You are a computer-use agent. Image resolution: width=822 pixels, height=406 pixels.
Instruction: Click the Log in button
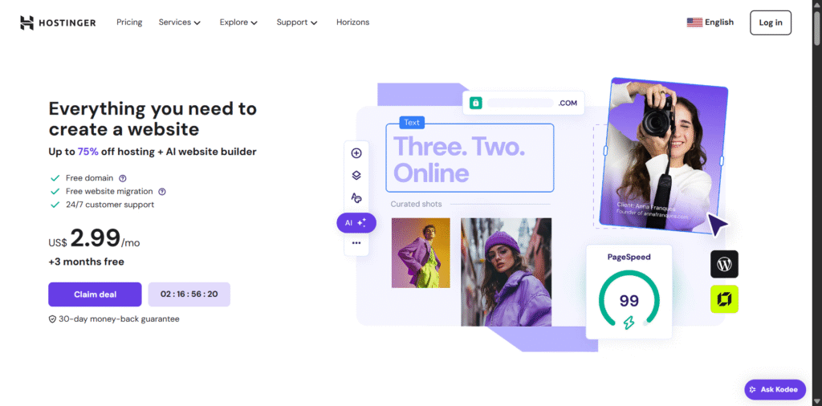[x=771, y=22]
